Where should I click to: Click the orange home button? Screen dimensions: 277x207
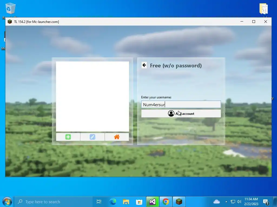click(x=117, y=137)
